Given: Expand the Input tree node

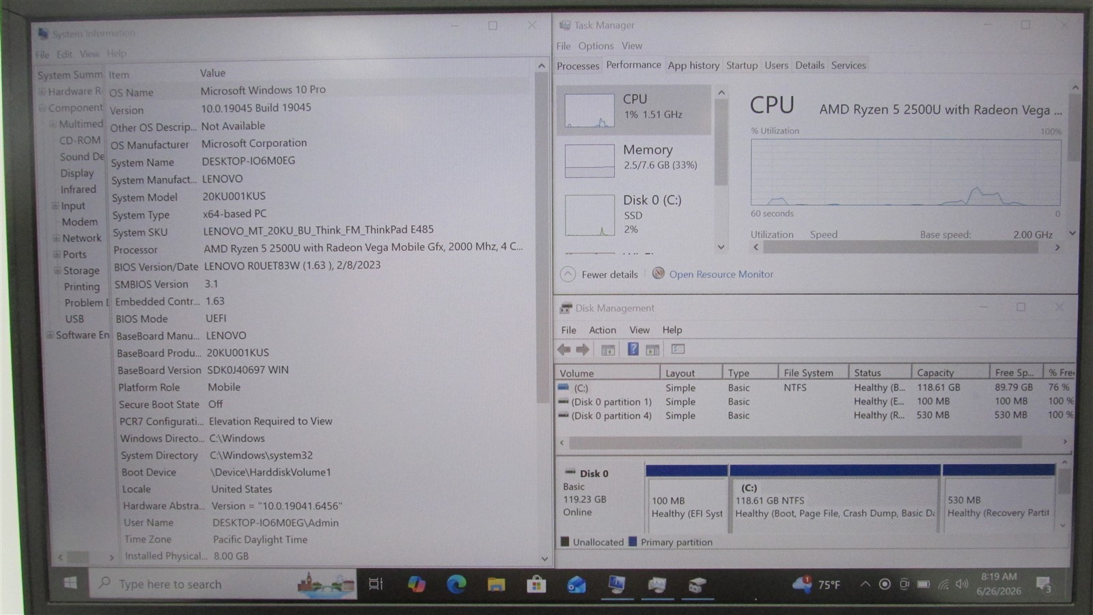Looking at the screenshot, I should [x=55, y=206].
